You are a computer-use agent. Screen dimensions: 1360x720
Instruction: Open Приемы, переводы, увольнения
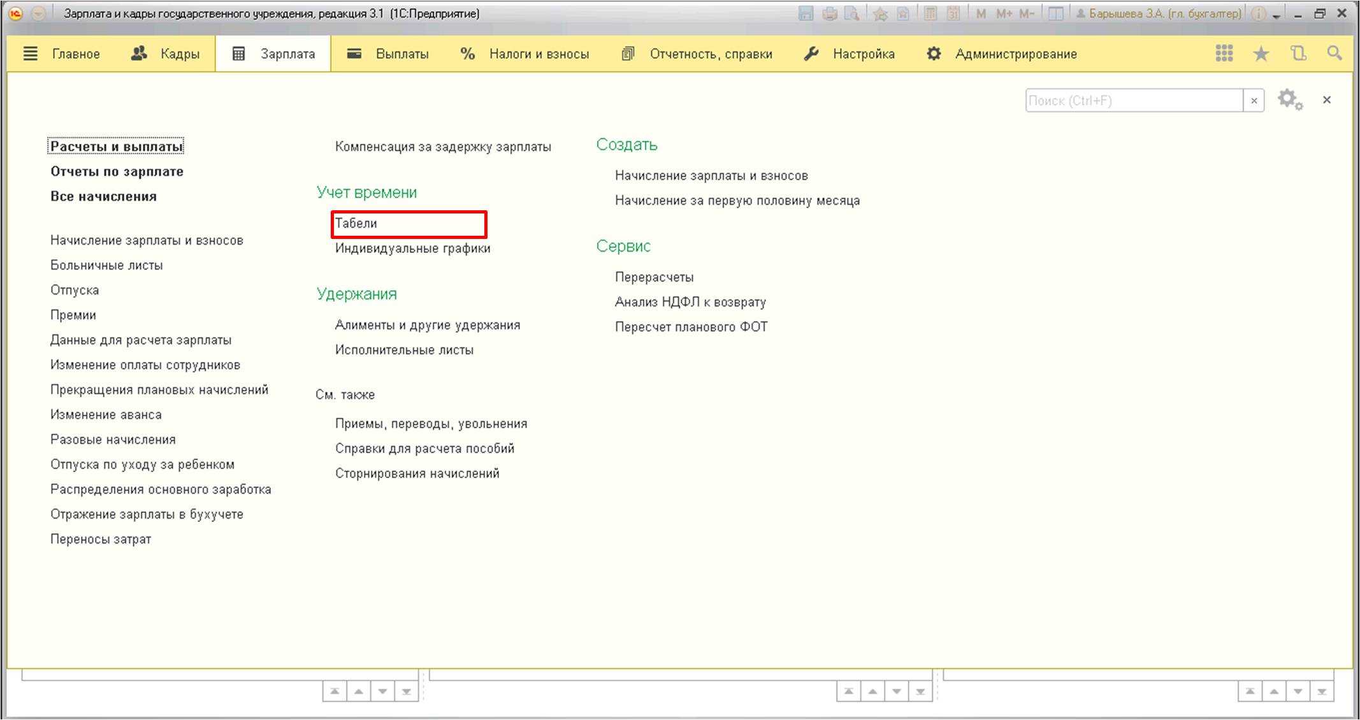(x=431, y=423)
